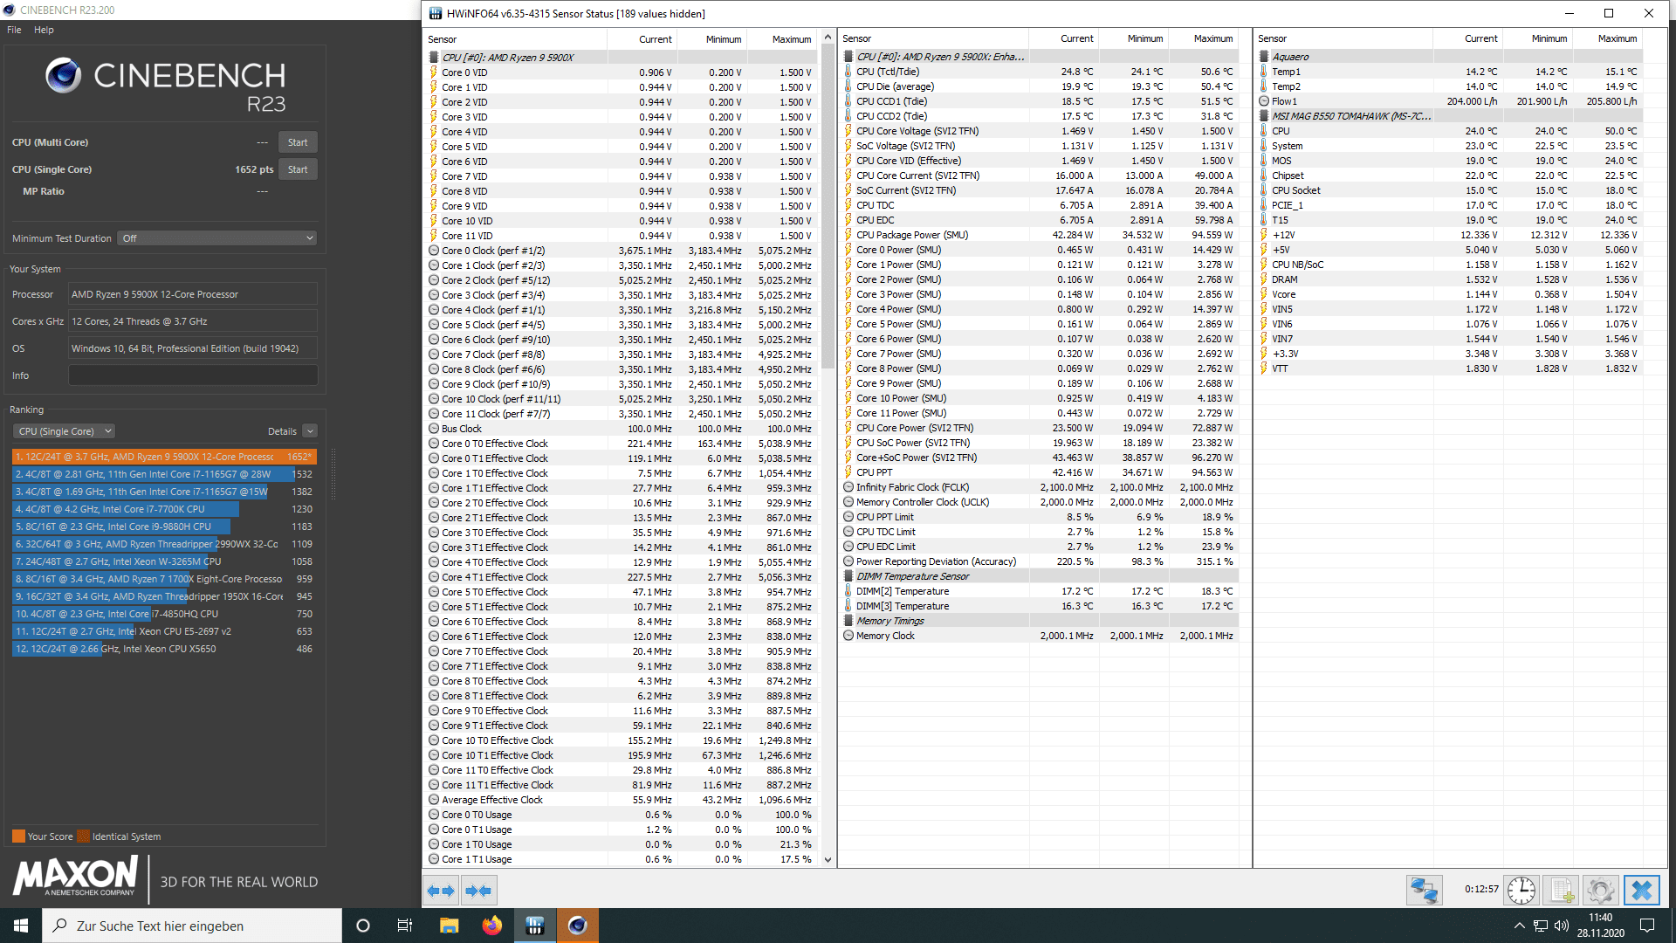This screenshot has height=943, width=1676.
Task: Select the Core 0 VID sensor row
Action: click(x=622, y=72)
